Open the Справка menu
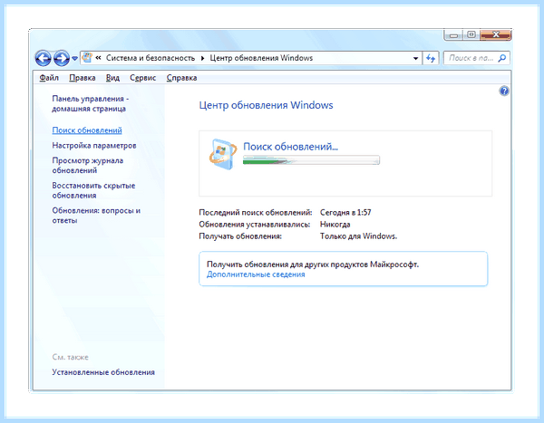Viewport: 544px width, 423px height. click(x=181, y=78)
